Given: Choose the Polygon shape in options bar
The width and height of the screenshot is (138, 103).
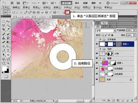Looking at the screenshot, I should (x=46, y=12).
